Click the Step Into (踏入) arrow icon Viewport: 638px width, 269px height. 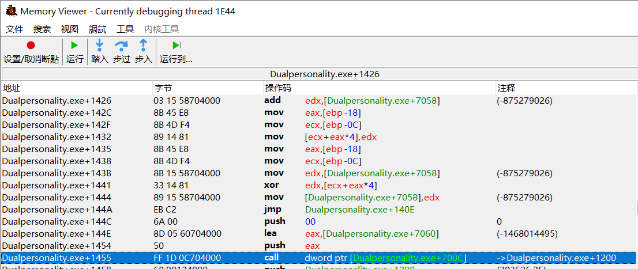[99, 46]
